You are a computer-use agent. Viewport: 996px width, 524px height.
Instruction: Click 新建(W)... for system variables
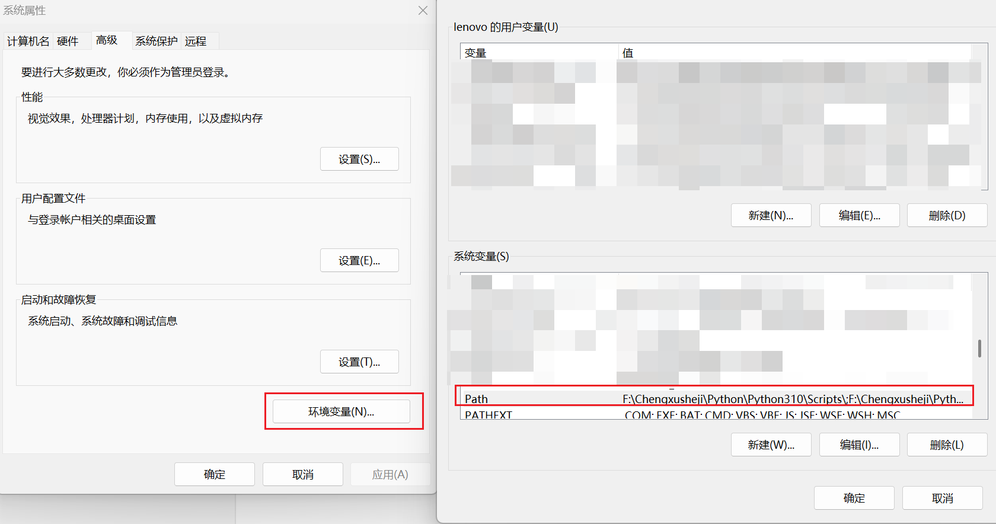click(x=771, y=445)
